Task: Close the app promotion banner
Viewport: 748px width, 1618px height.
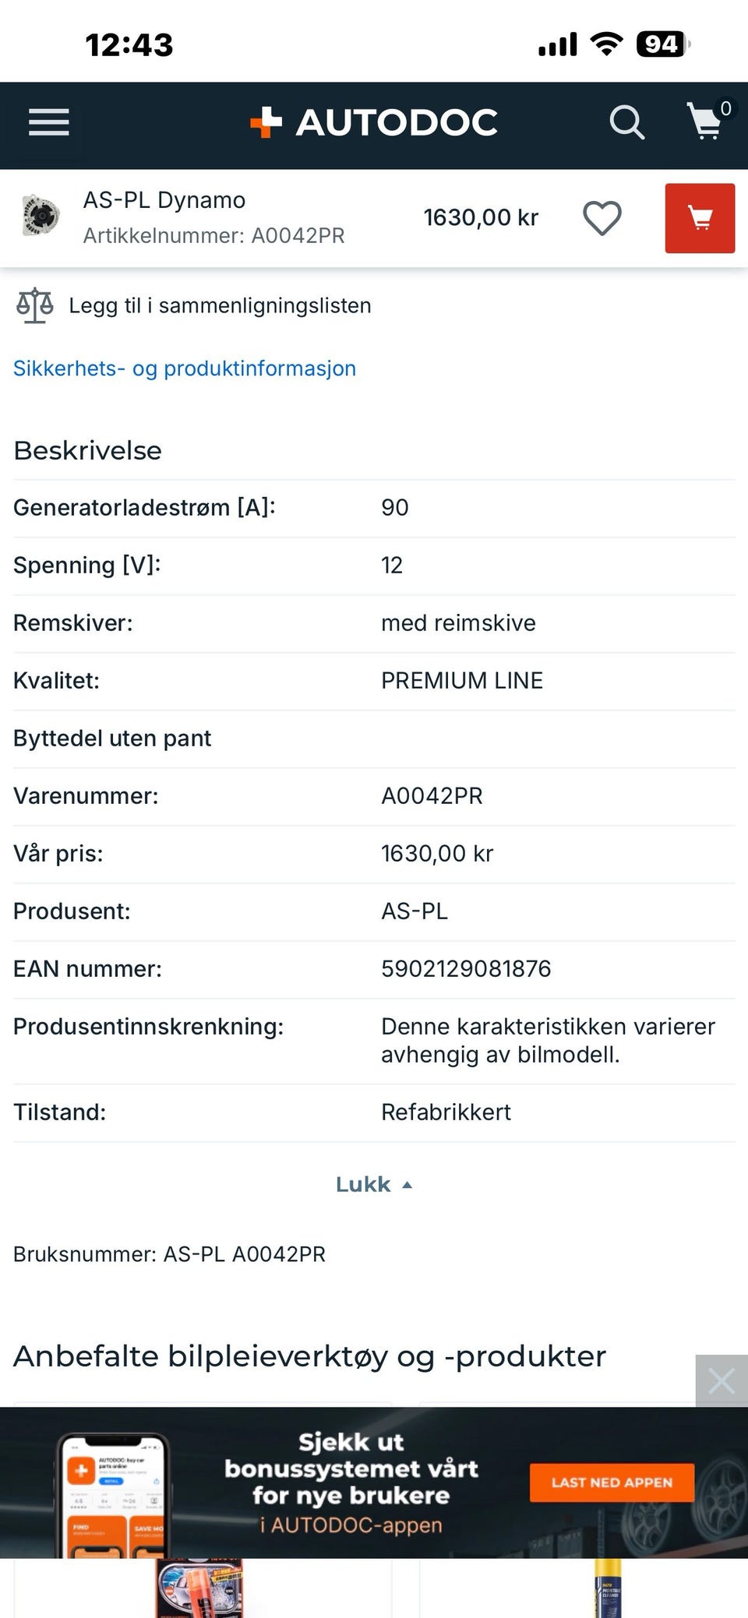Action: click(x=722, y=1381)
